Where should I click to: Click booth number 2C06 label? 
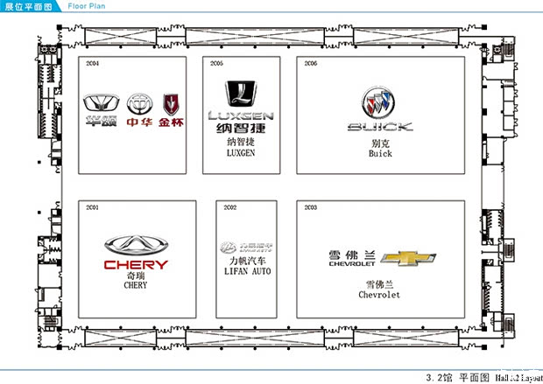click(x=311, y=64)
